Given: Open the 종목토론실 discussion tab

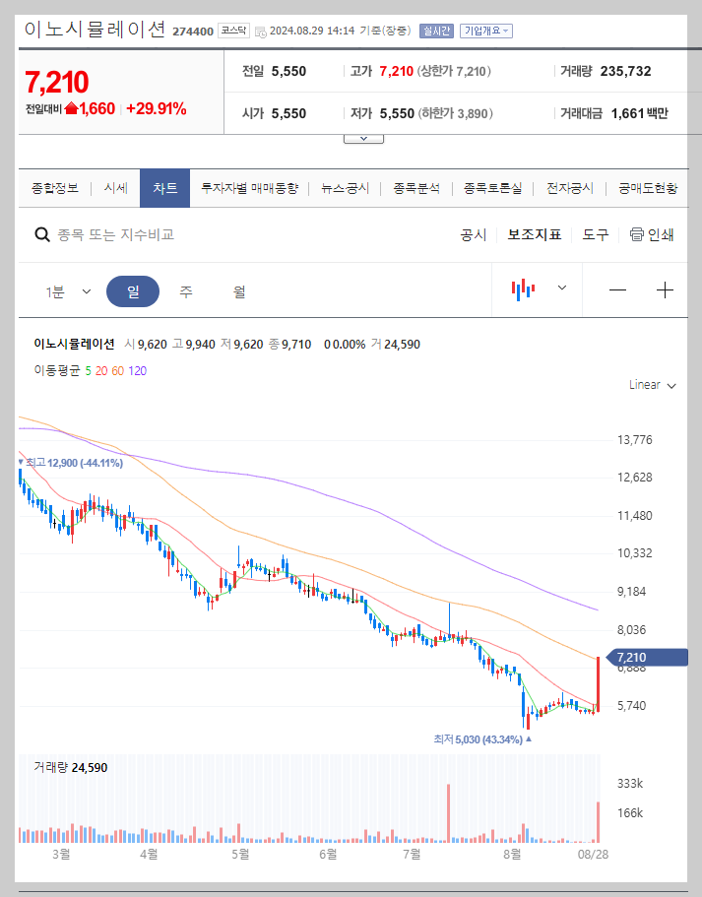Looking at the screenshot, I should click(492, 187).
